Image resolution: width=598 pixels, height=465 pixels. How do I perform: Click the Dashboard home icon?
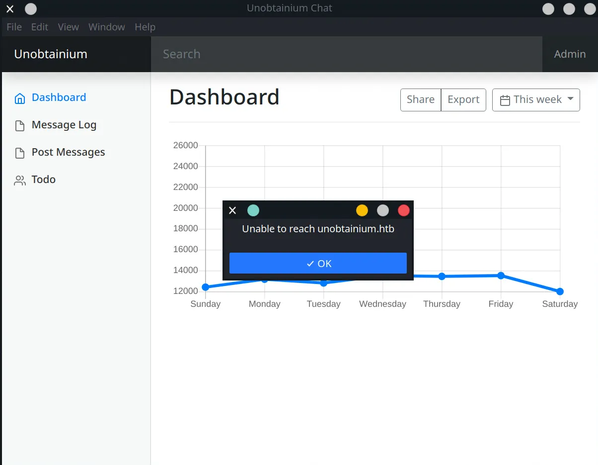(x=20, y=98)
